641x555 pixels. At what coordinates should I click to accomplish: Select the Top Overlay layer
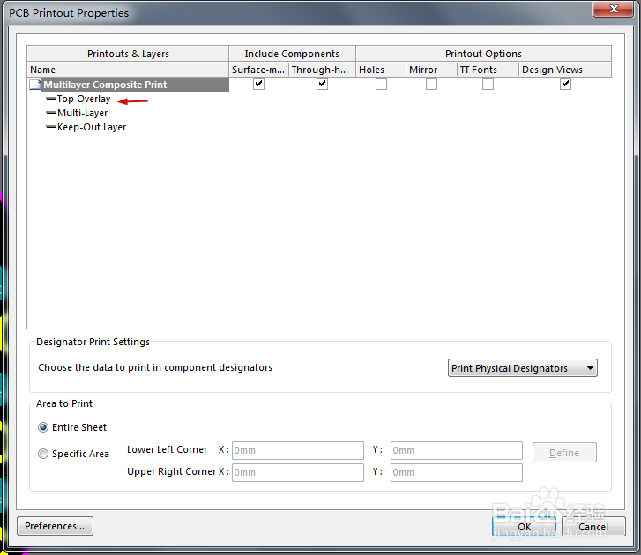point(84,99)
